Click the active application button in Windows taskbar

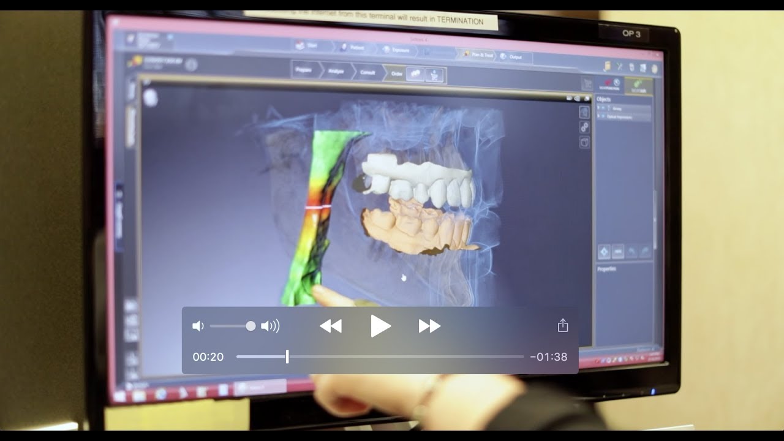[260, 387]
